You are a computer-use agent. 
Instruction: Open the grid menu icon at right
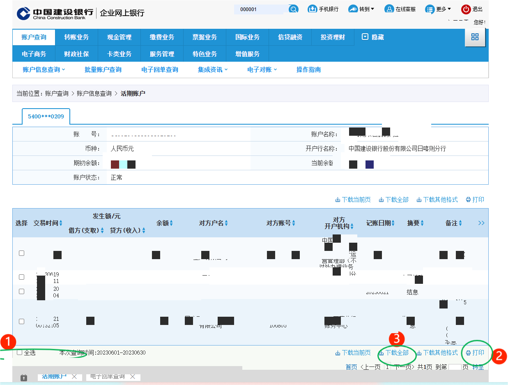click(x=475, y=37)
